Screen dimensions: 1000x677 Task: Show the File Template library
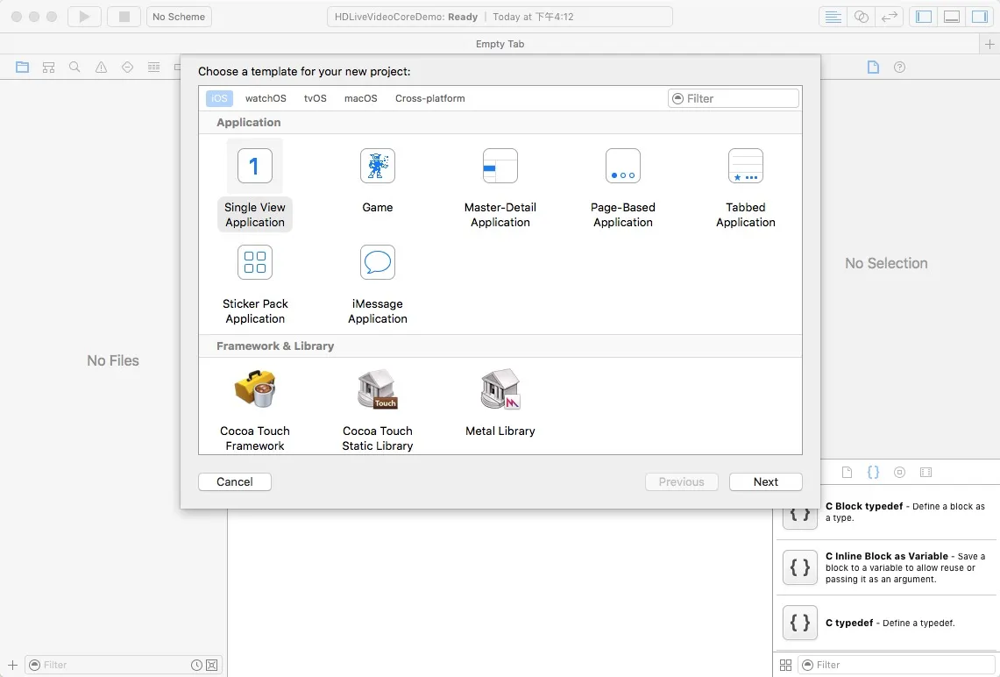pos(847,472)
